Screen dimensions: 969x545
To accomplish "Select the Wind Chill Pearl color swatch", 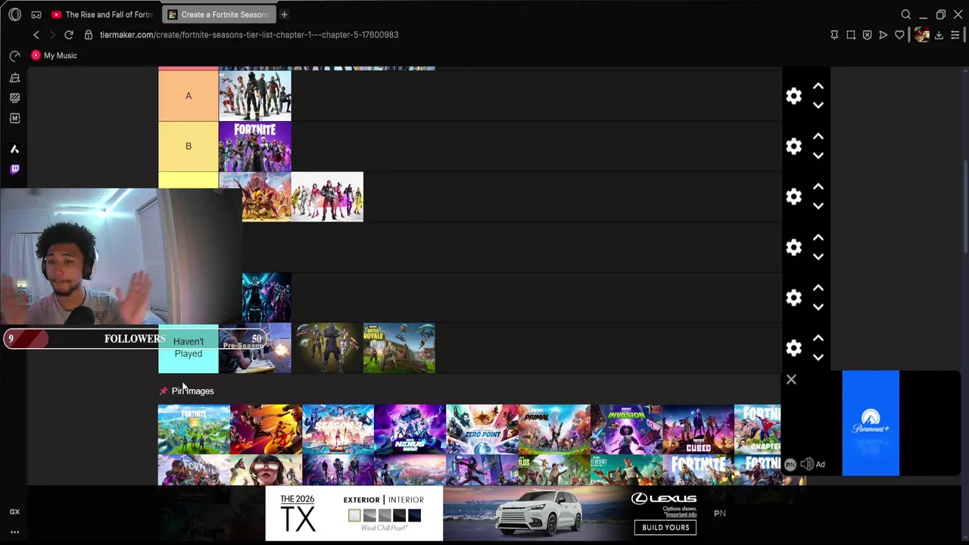I will (354, 515).
